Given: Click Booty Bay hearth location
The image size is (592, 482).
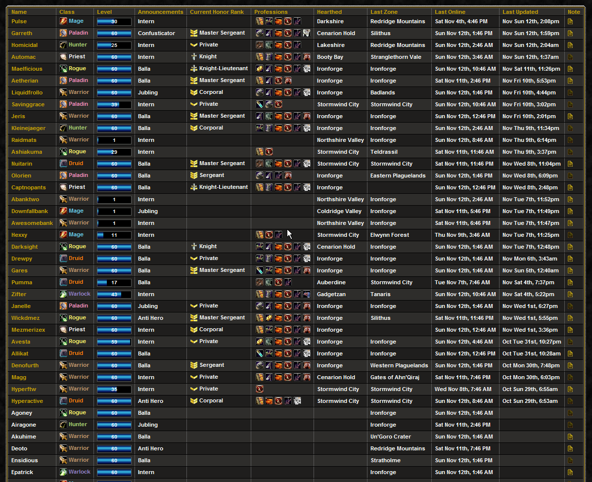Looking at the screenshot, I should point(330,57).
